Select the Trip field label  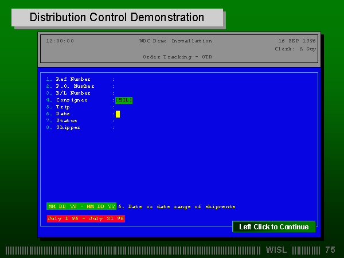63,107
